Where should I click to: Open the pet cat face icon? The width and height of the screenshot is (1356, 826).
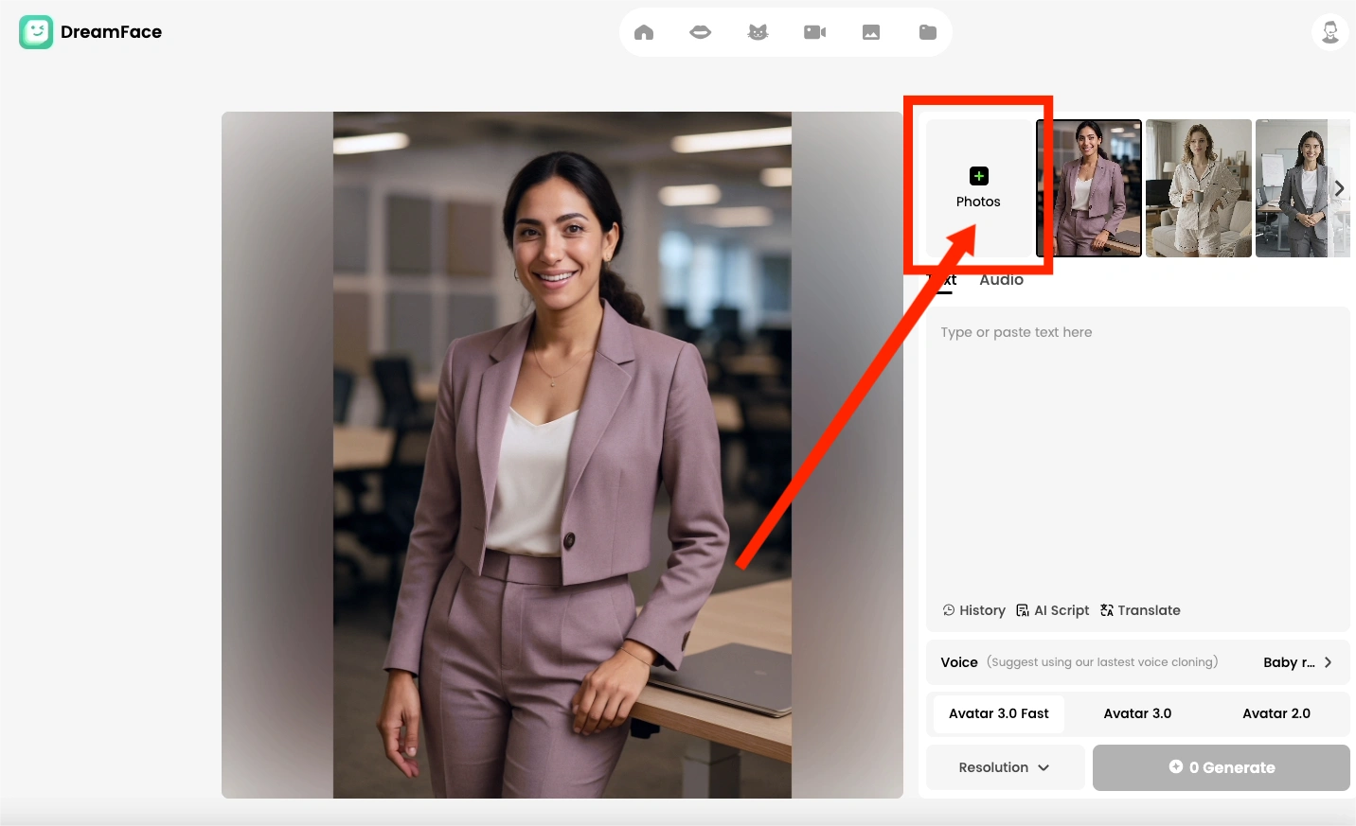[758, 32]
